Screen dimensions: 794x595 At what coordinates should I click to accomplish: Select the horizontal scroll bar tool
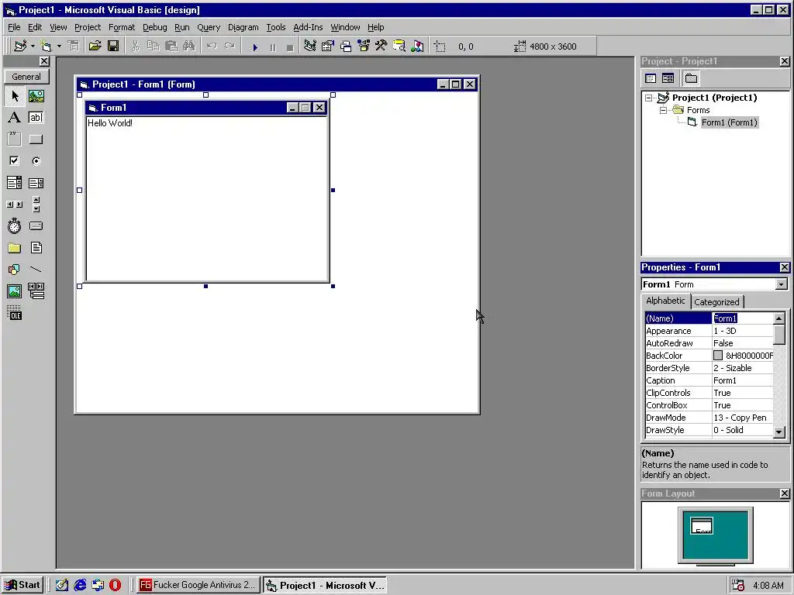pyautogui.click(x=15, y=205)
